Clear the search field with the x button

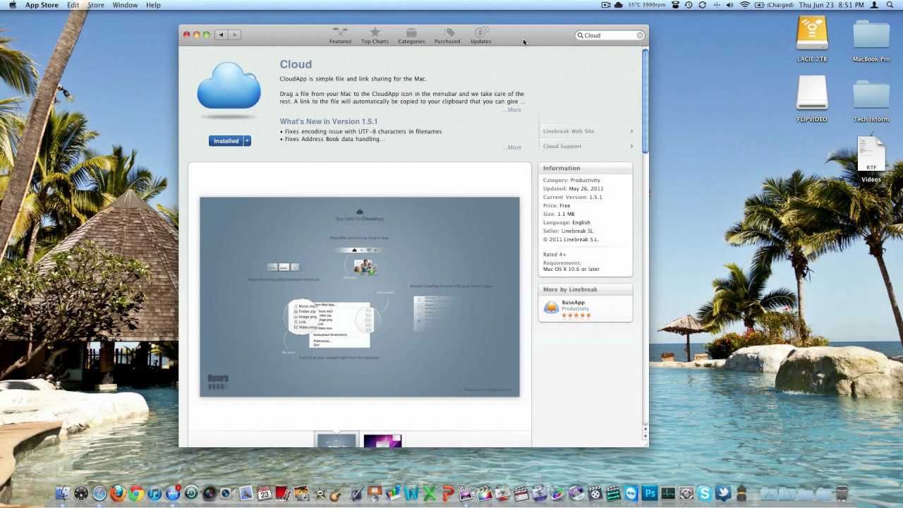(640, 35)
